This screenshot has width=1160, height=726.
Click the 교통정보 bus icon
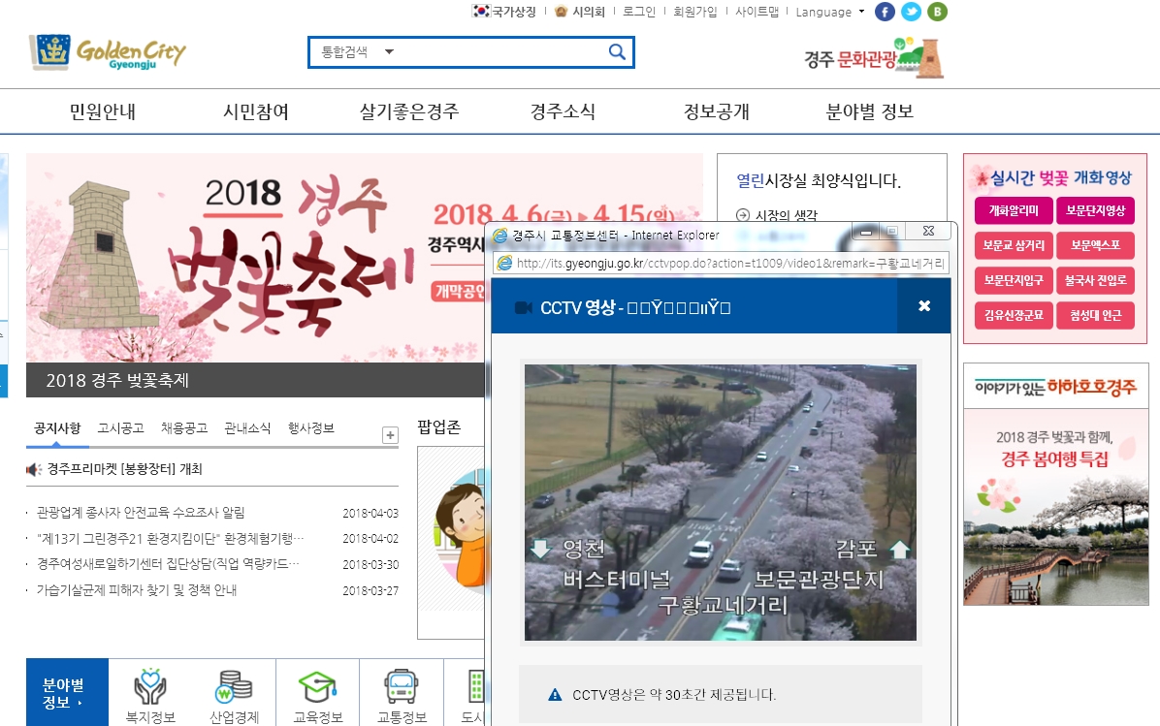[402, 686]
